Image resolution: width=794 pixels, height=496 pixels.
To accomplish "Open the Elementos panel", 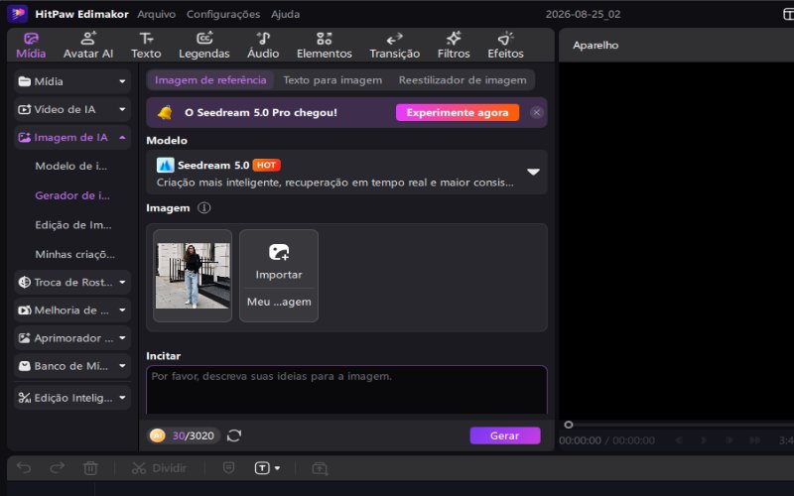I will [x=325, y=45].
